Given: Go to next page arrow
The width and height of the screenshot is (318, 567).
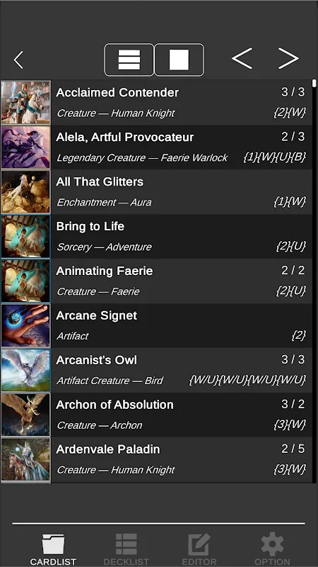Looking at the screenshot, I should 288,58.
